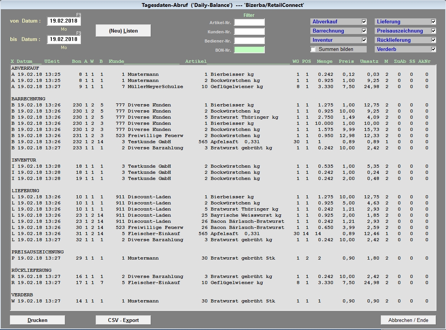Disable the Inventur filter checkbox

click(x=364, y=40)
